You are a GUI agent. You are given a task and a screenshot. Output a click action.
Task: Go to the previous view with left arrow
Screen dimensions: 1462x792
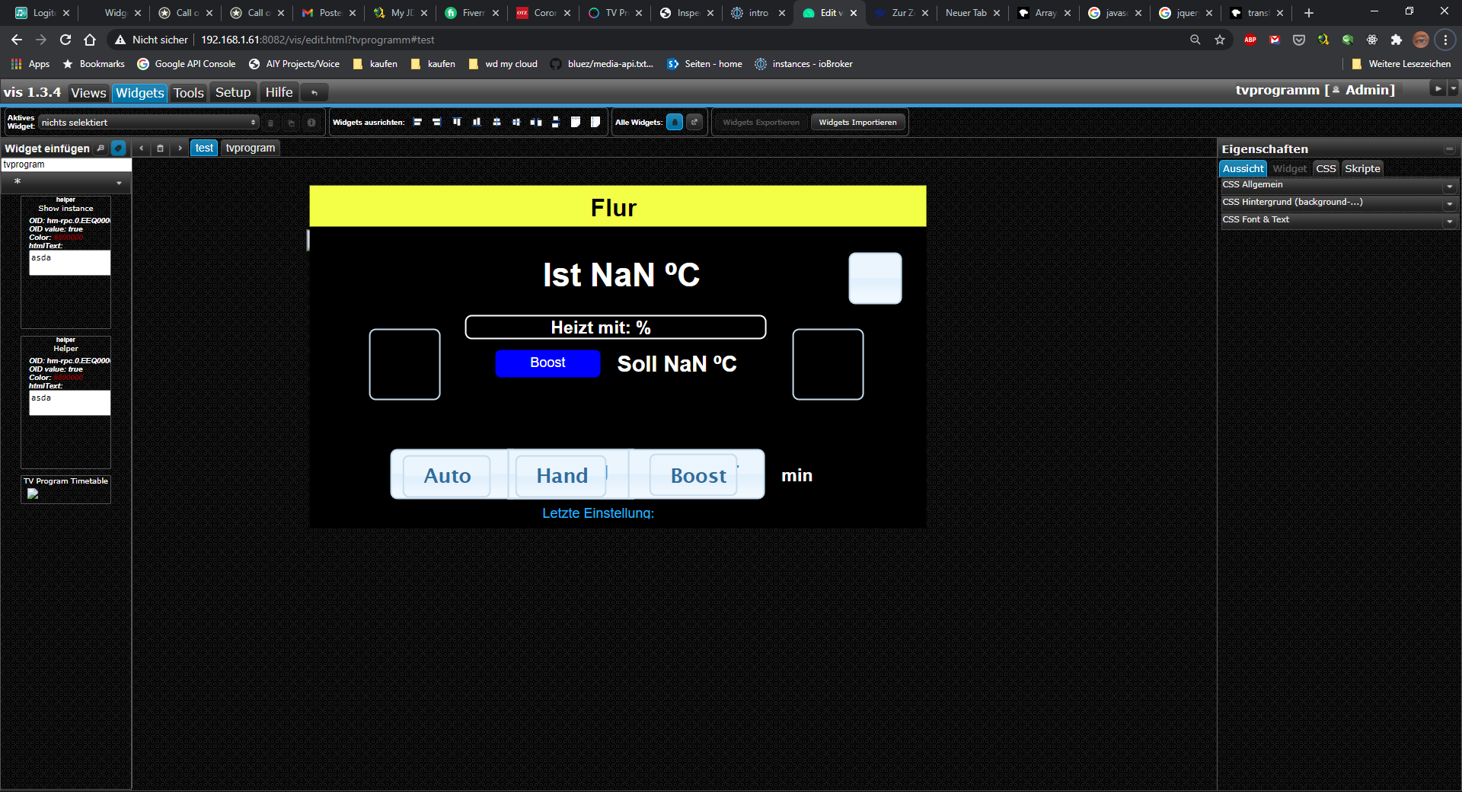pyautogui.click(x=142, y=148)
